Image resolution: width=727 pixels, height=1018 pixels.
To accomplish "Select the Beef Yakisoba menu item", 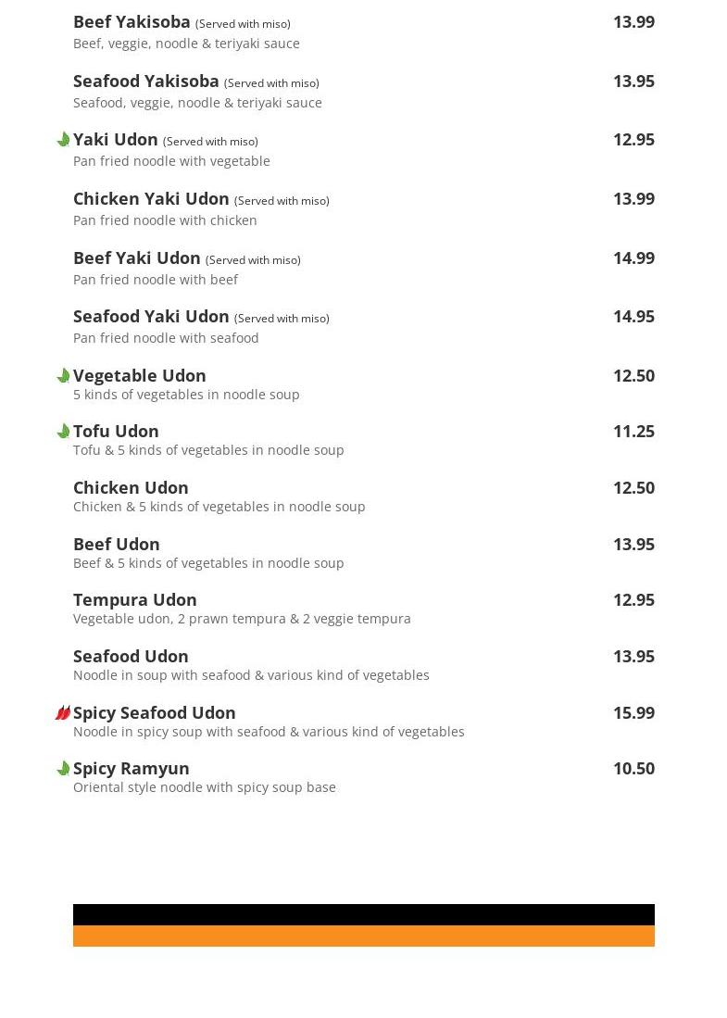I will 132,22.
